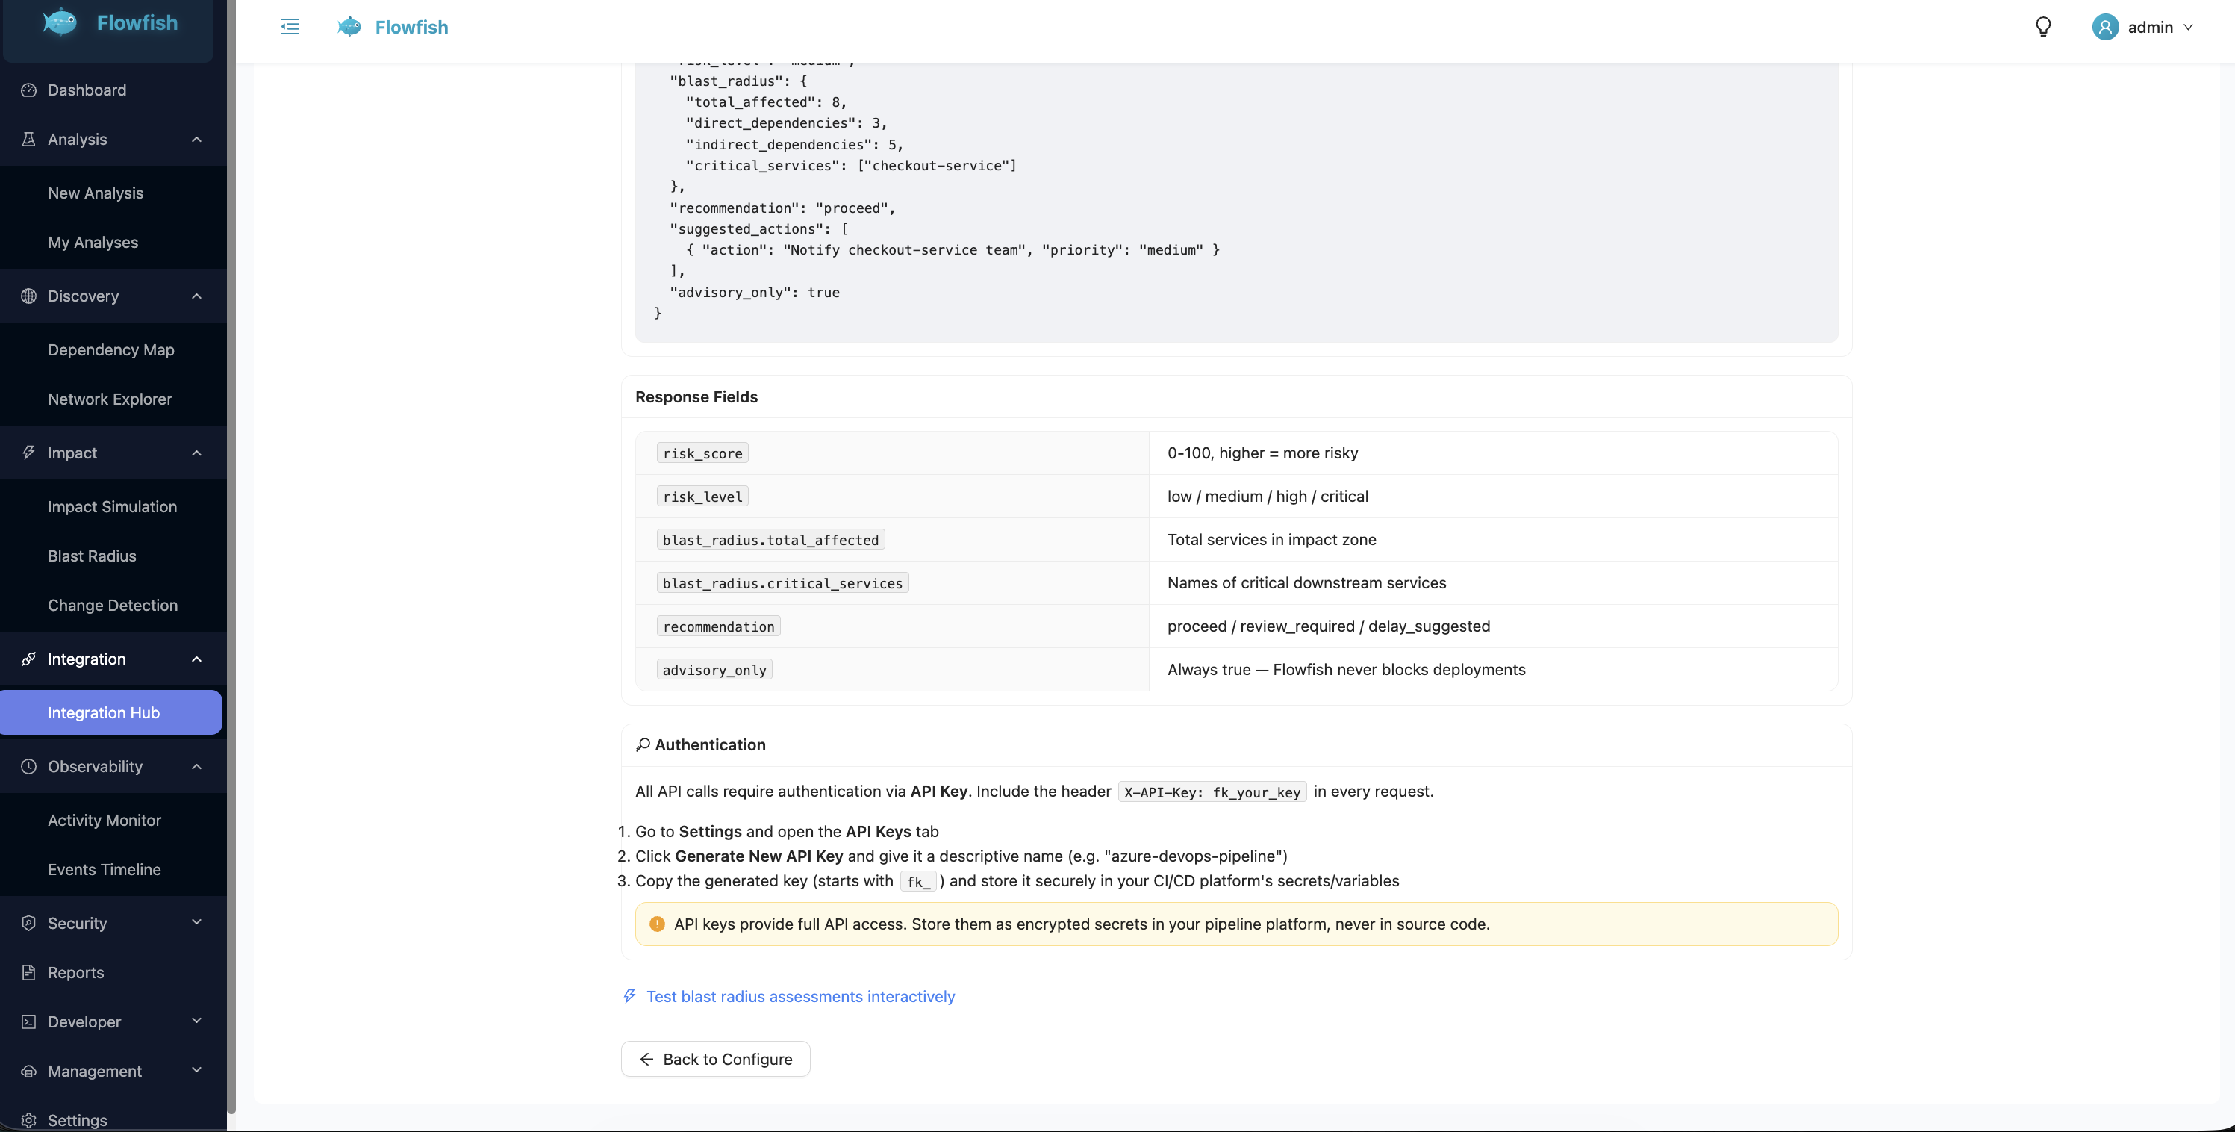Select Integration Hub menu item
2235x1132 pixels.
(x=111, y=712)
